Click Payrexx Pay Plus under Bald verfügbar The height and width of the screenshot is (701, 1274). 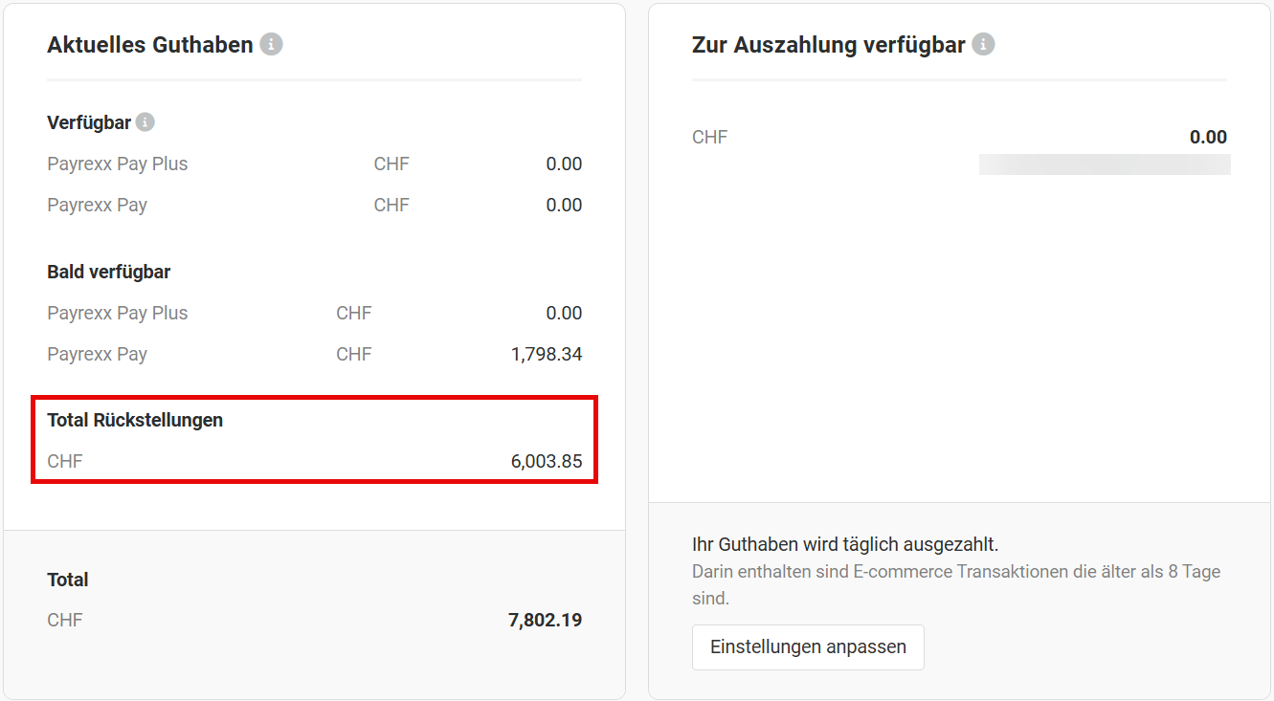tap(117, 313)
